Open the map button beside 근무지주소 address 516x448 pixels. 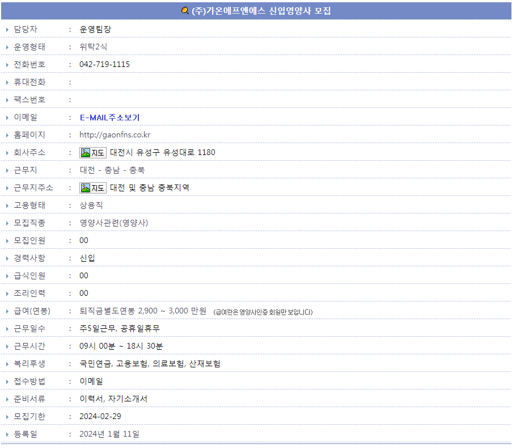pos(93,188)
